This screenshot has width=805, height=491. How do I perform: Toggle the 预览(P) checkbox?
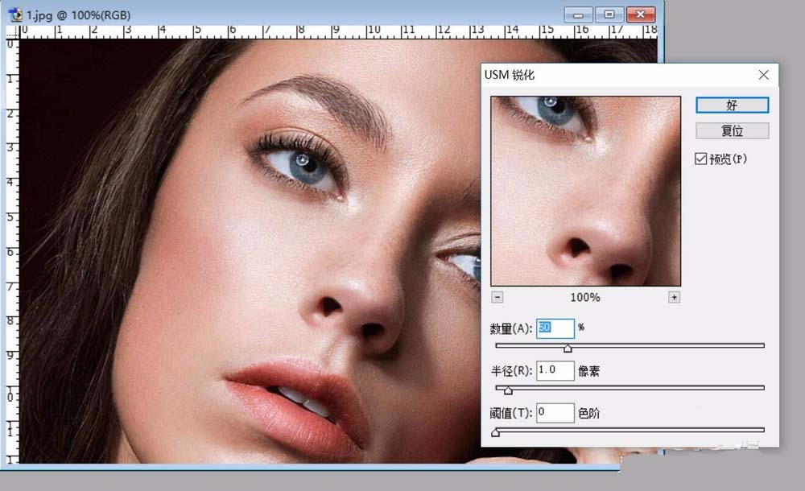click(x=700, y=159)
